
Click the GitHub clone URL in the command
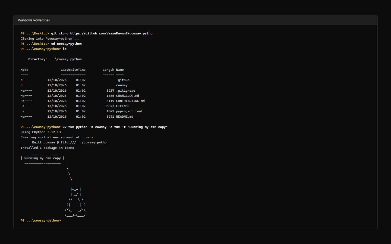[x=112, y=33]
